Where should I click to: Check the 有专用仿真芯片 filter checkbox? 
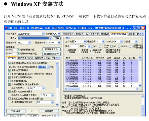pos(79,51)
